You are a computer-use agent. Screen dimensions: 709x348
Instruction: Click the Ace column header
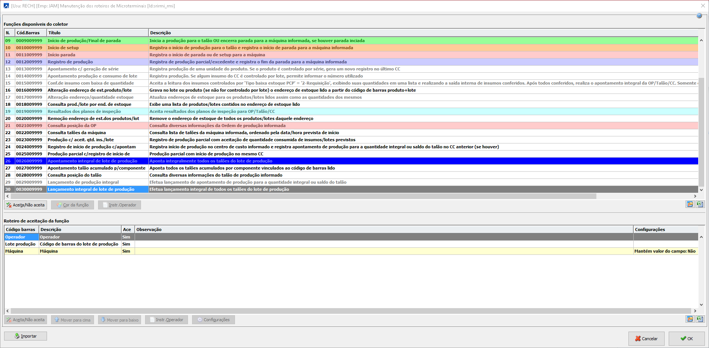tap(128, 230)
